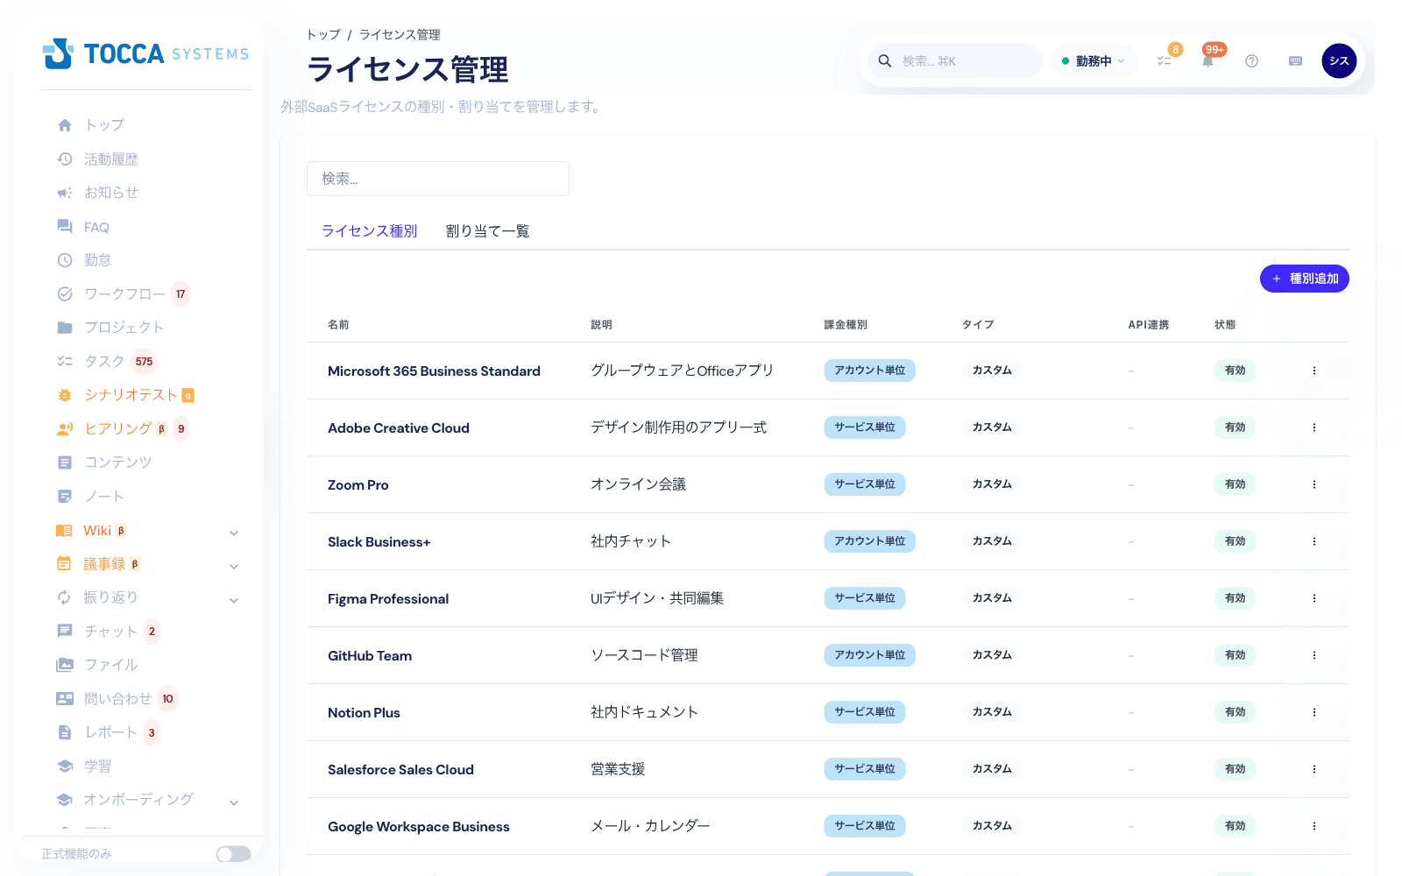Click the ファイル image-folder icon
The image size is (1402, 876).
click(65, 665)
